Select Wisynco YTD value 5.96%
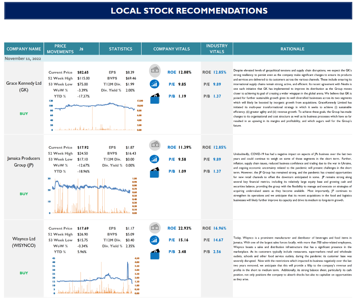The width and height of the screenshot is (362, 298). click(x=82, y=252)
